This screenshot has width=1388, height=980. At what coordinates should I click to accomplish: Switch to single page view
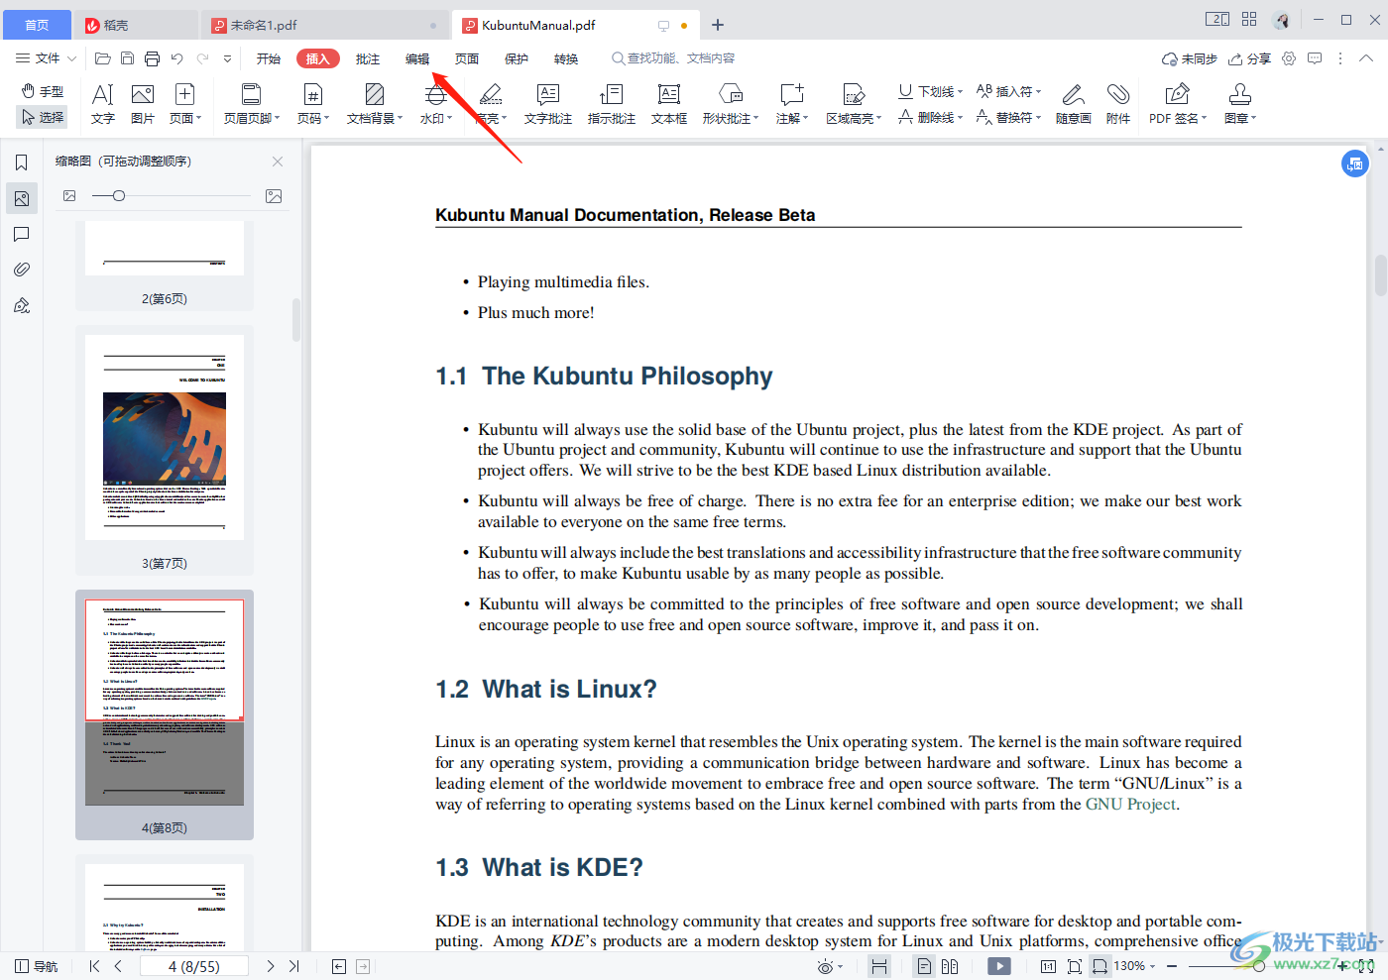(924, 966)
